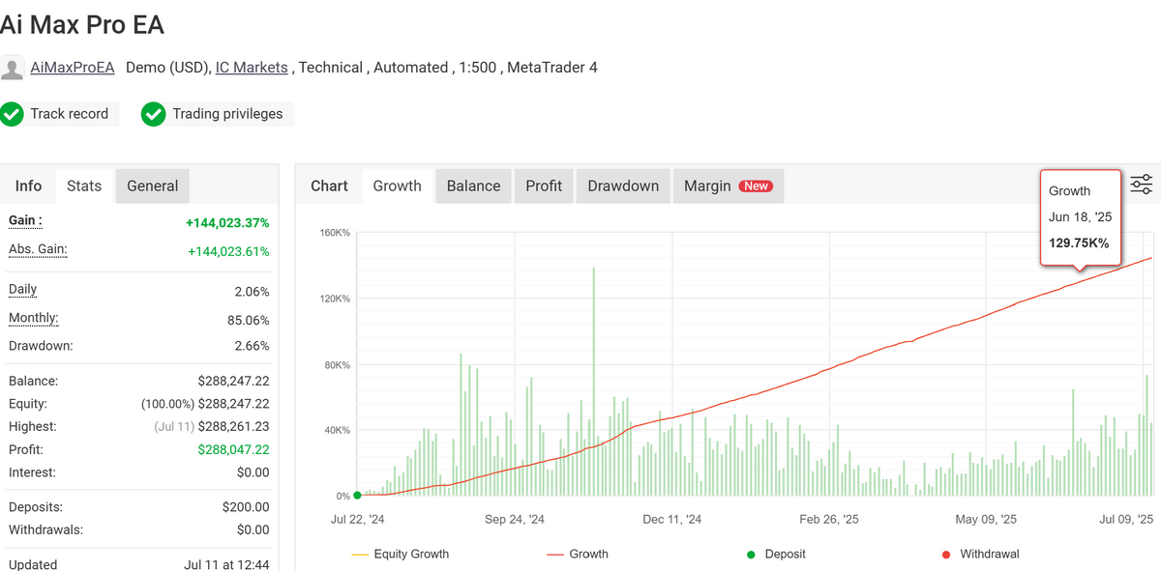Click the Dec 11, '24 axis label
The height and width of the screenshot is (571, 1161).
coord(672,520)
